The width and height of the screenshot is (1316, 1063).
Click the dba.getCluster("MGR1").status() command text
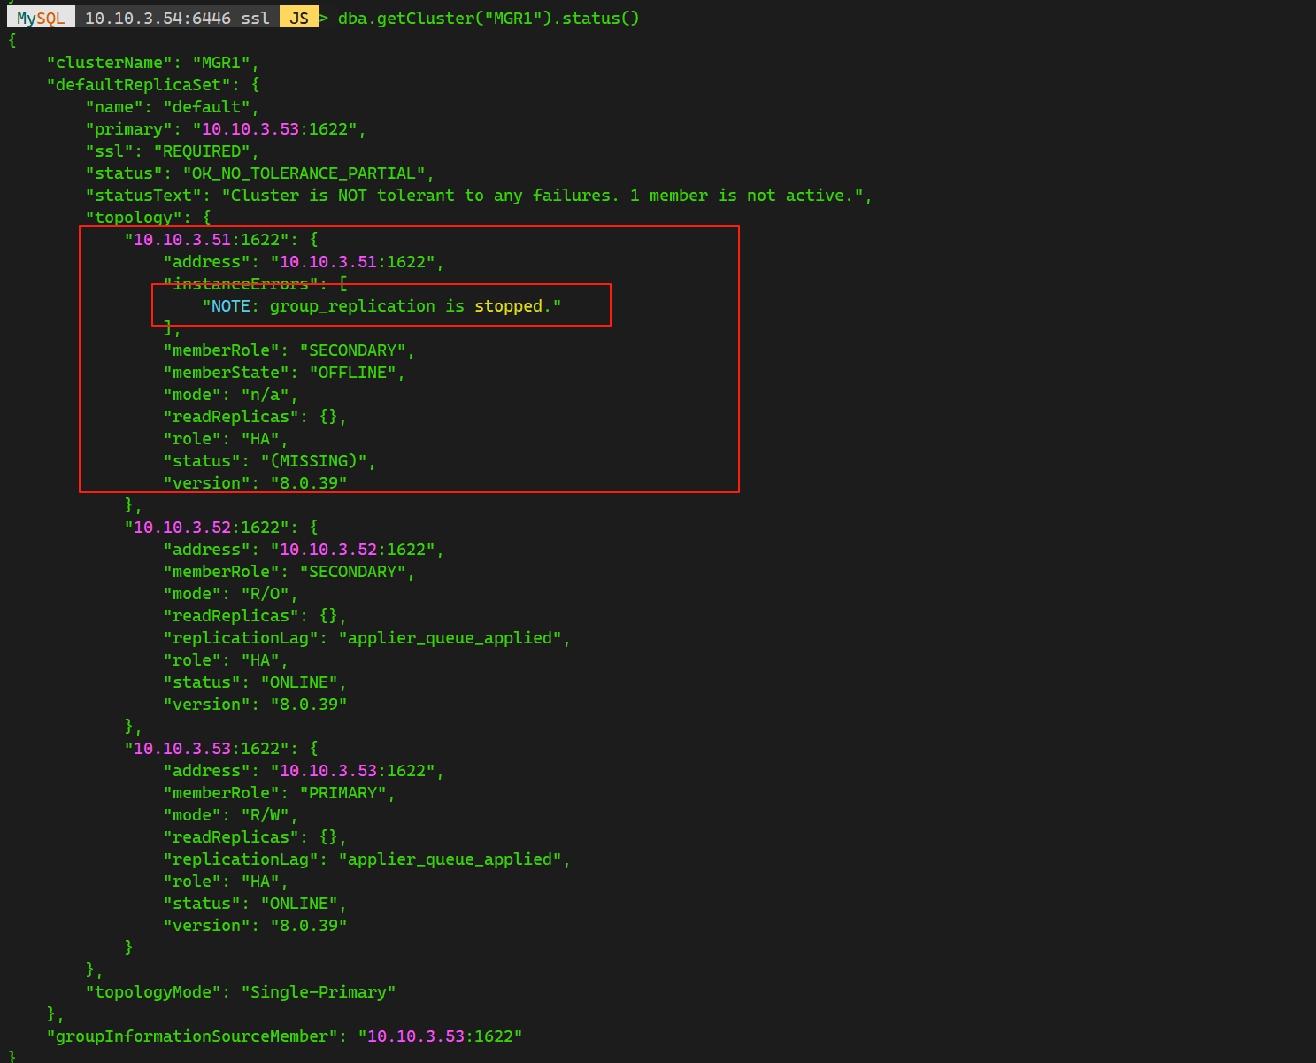click(x=489, y=18)
